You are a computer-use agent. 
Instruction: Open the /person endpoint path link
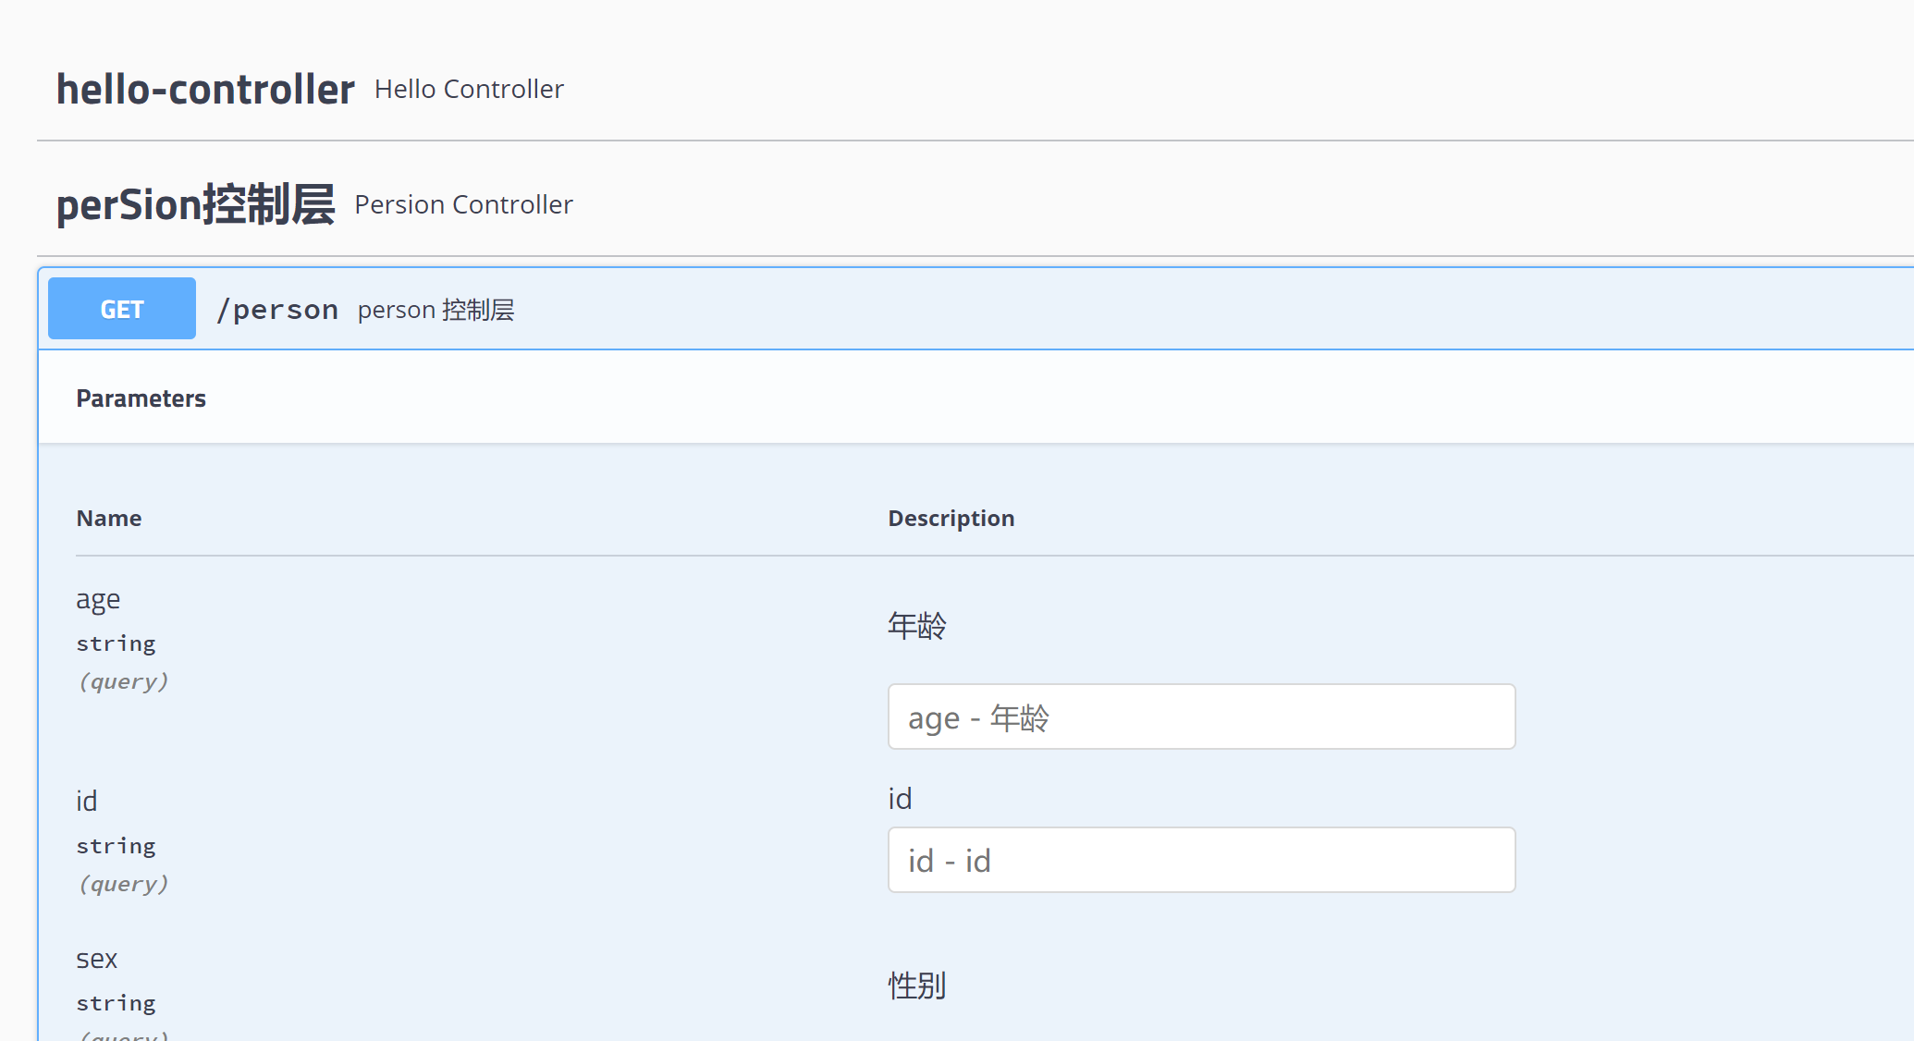point(276,309)
